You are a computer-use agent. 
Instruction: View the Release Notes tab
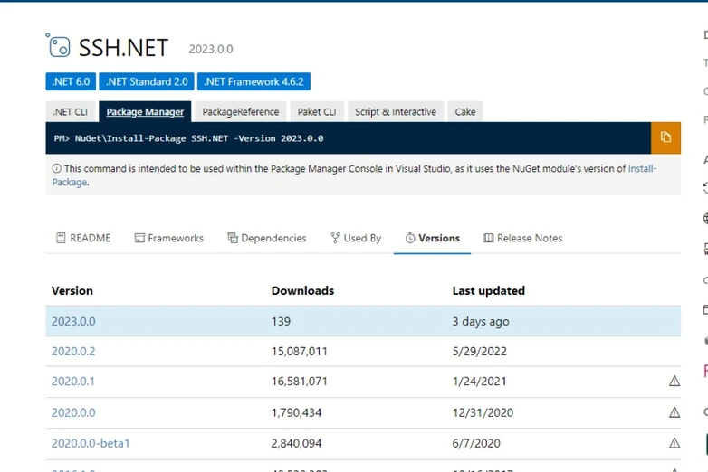point(522,238)
